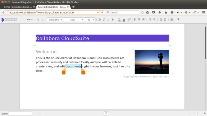This screenshot has width=207, height=116.
Task: Open the font size 11 dropdown
Action: 90,20
